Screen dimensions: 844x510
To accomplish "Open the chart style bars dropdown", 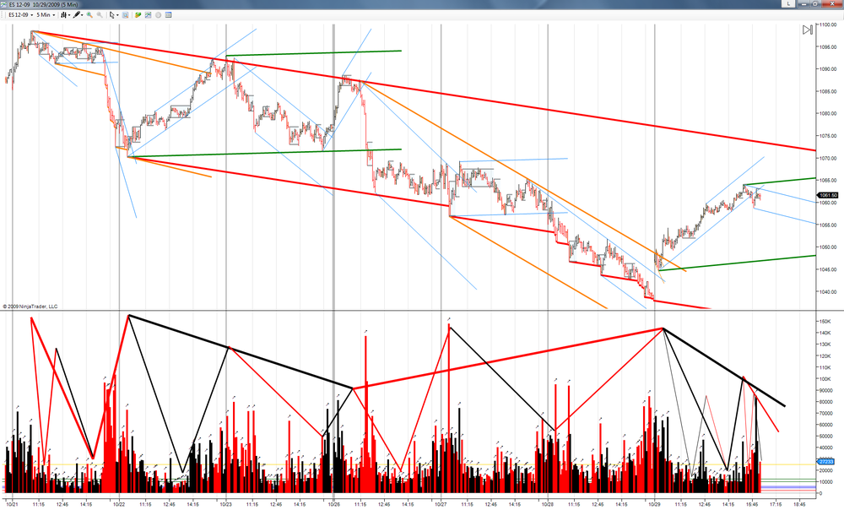I will click(65, 15).
